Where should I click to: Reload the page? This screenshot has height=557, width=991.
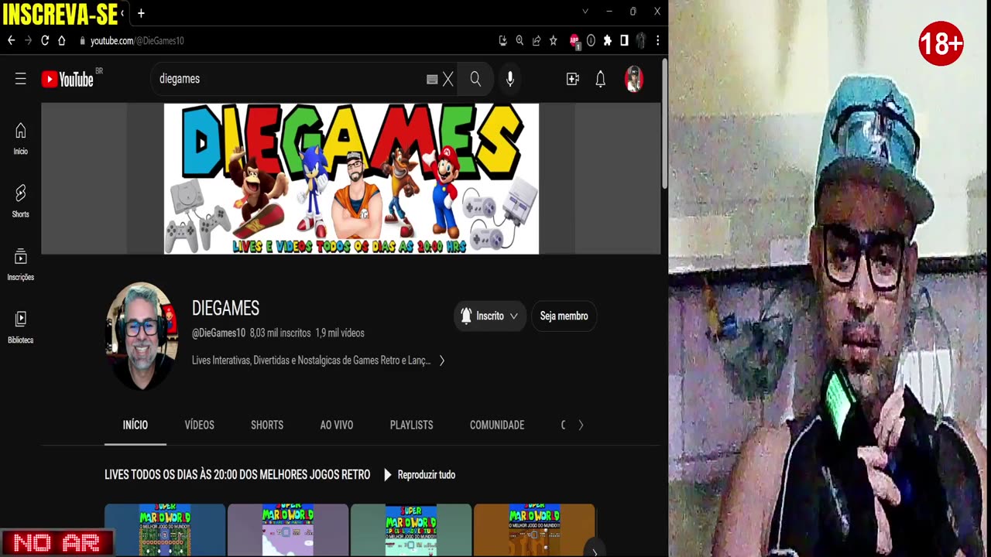pyautogui.click(x=45, y=40)
